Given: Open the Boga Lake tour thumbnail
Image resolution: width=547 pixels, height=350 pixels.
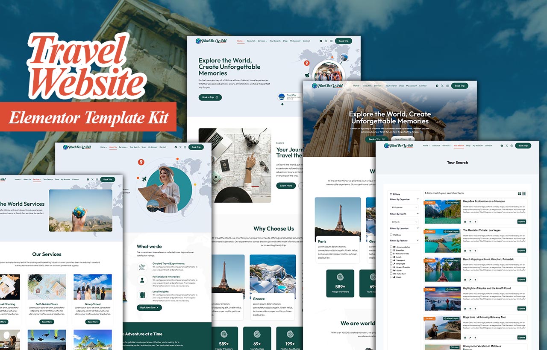Looking at the screenshot, I should tap(443, 327).
